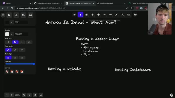Reset zoom via 100% label
This screenshot has width=175, height=98.
pyautogui.click(x=17, y=95)
